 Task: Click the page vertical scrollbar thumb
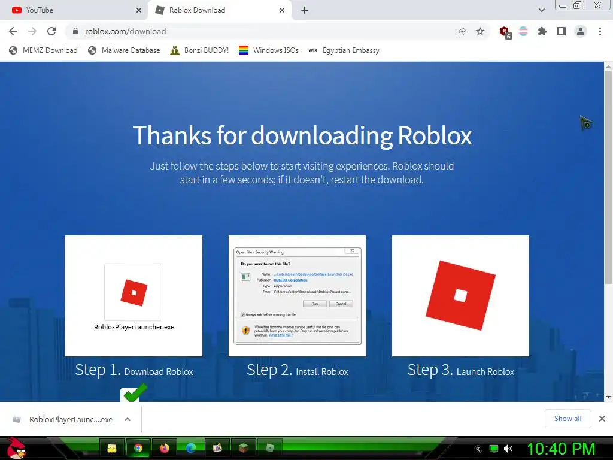tap(608, 178)
